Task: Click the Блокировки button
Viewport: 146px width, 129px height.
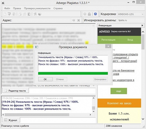Action: [x=100, y=79]
